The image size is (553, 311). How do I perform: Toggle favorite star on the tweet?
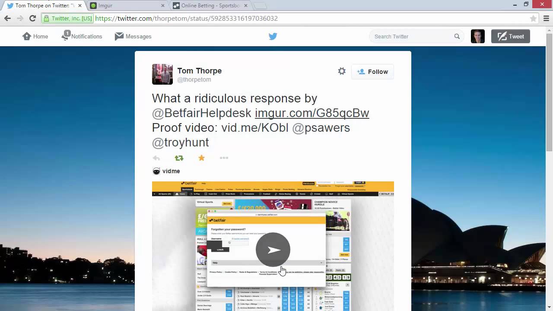pyautogui.click(x=201, y=158)
